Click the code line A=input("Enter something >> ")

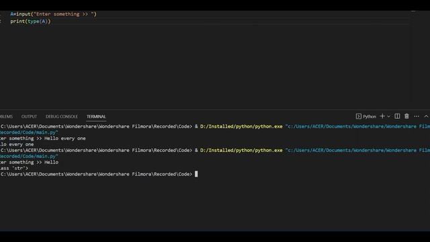[x=54, y=14]
